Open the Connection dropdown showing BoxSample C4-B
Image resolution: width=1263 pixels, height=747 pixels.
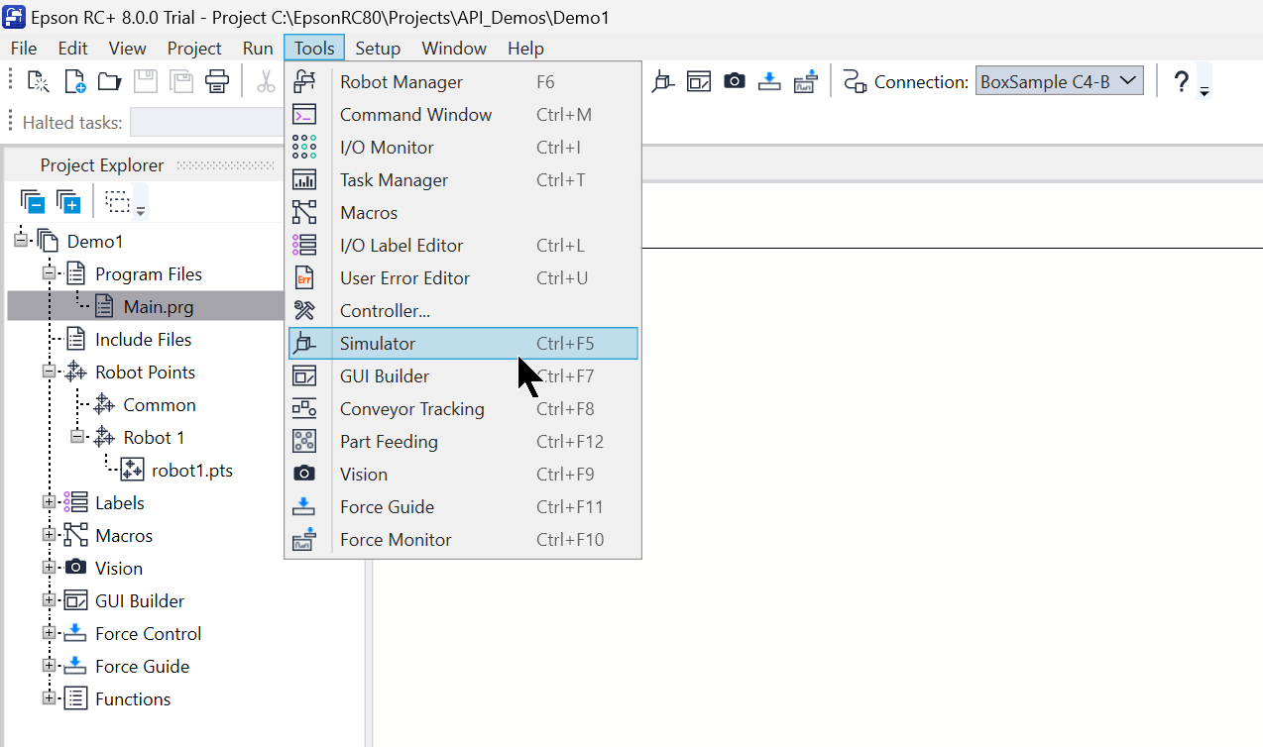1060,82
